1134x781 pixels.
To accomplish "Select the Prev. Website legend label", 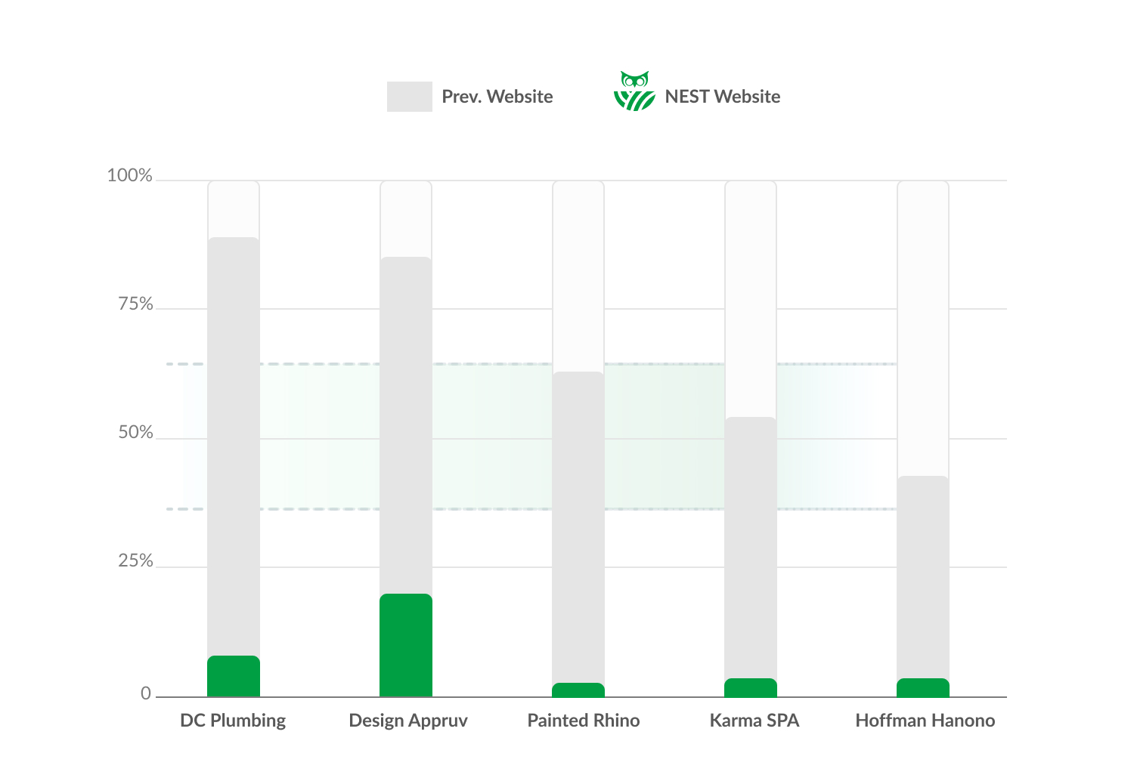I will (x=497, y=97).
